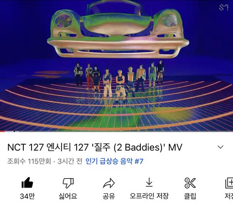This screenshot has width=233, height=206.
Task: Tap the 오프라인 저장 label
Action: tap(149, 196)
